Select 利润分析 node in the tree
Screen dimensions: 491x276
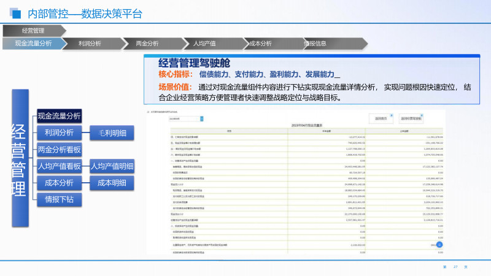pos(59,132)
